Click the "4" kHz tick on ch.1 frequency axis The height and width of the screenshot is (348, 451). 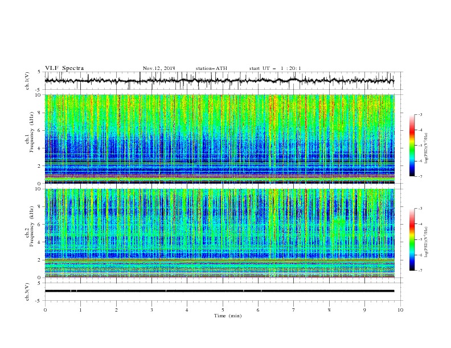point(40,148)
